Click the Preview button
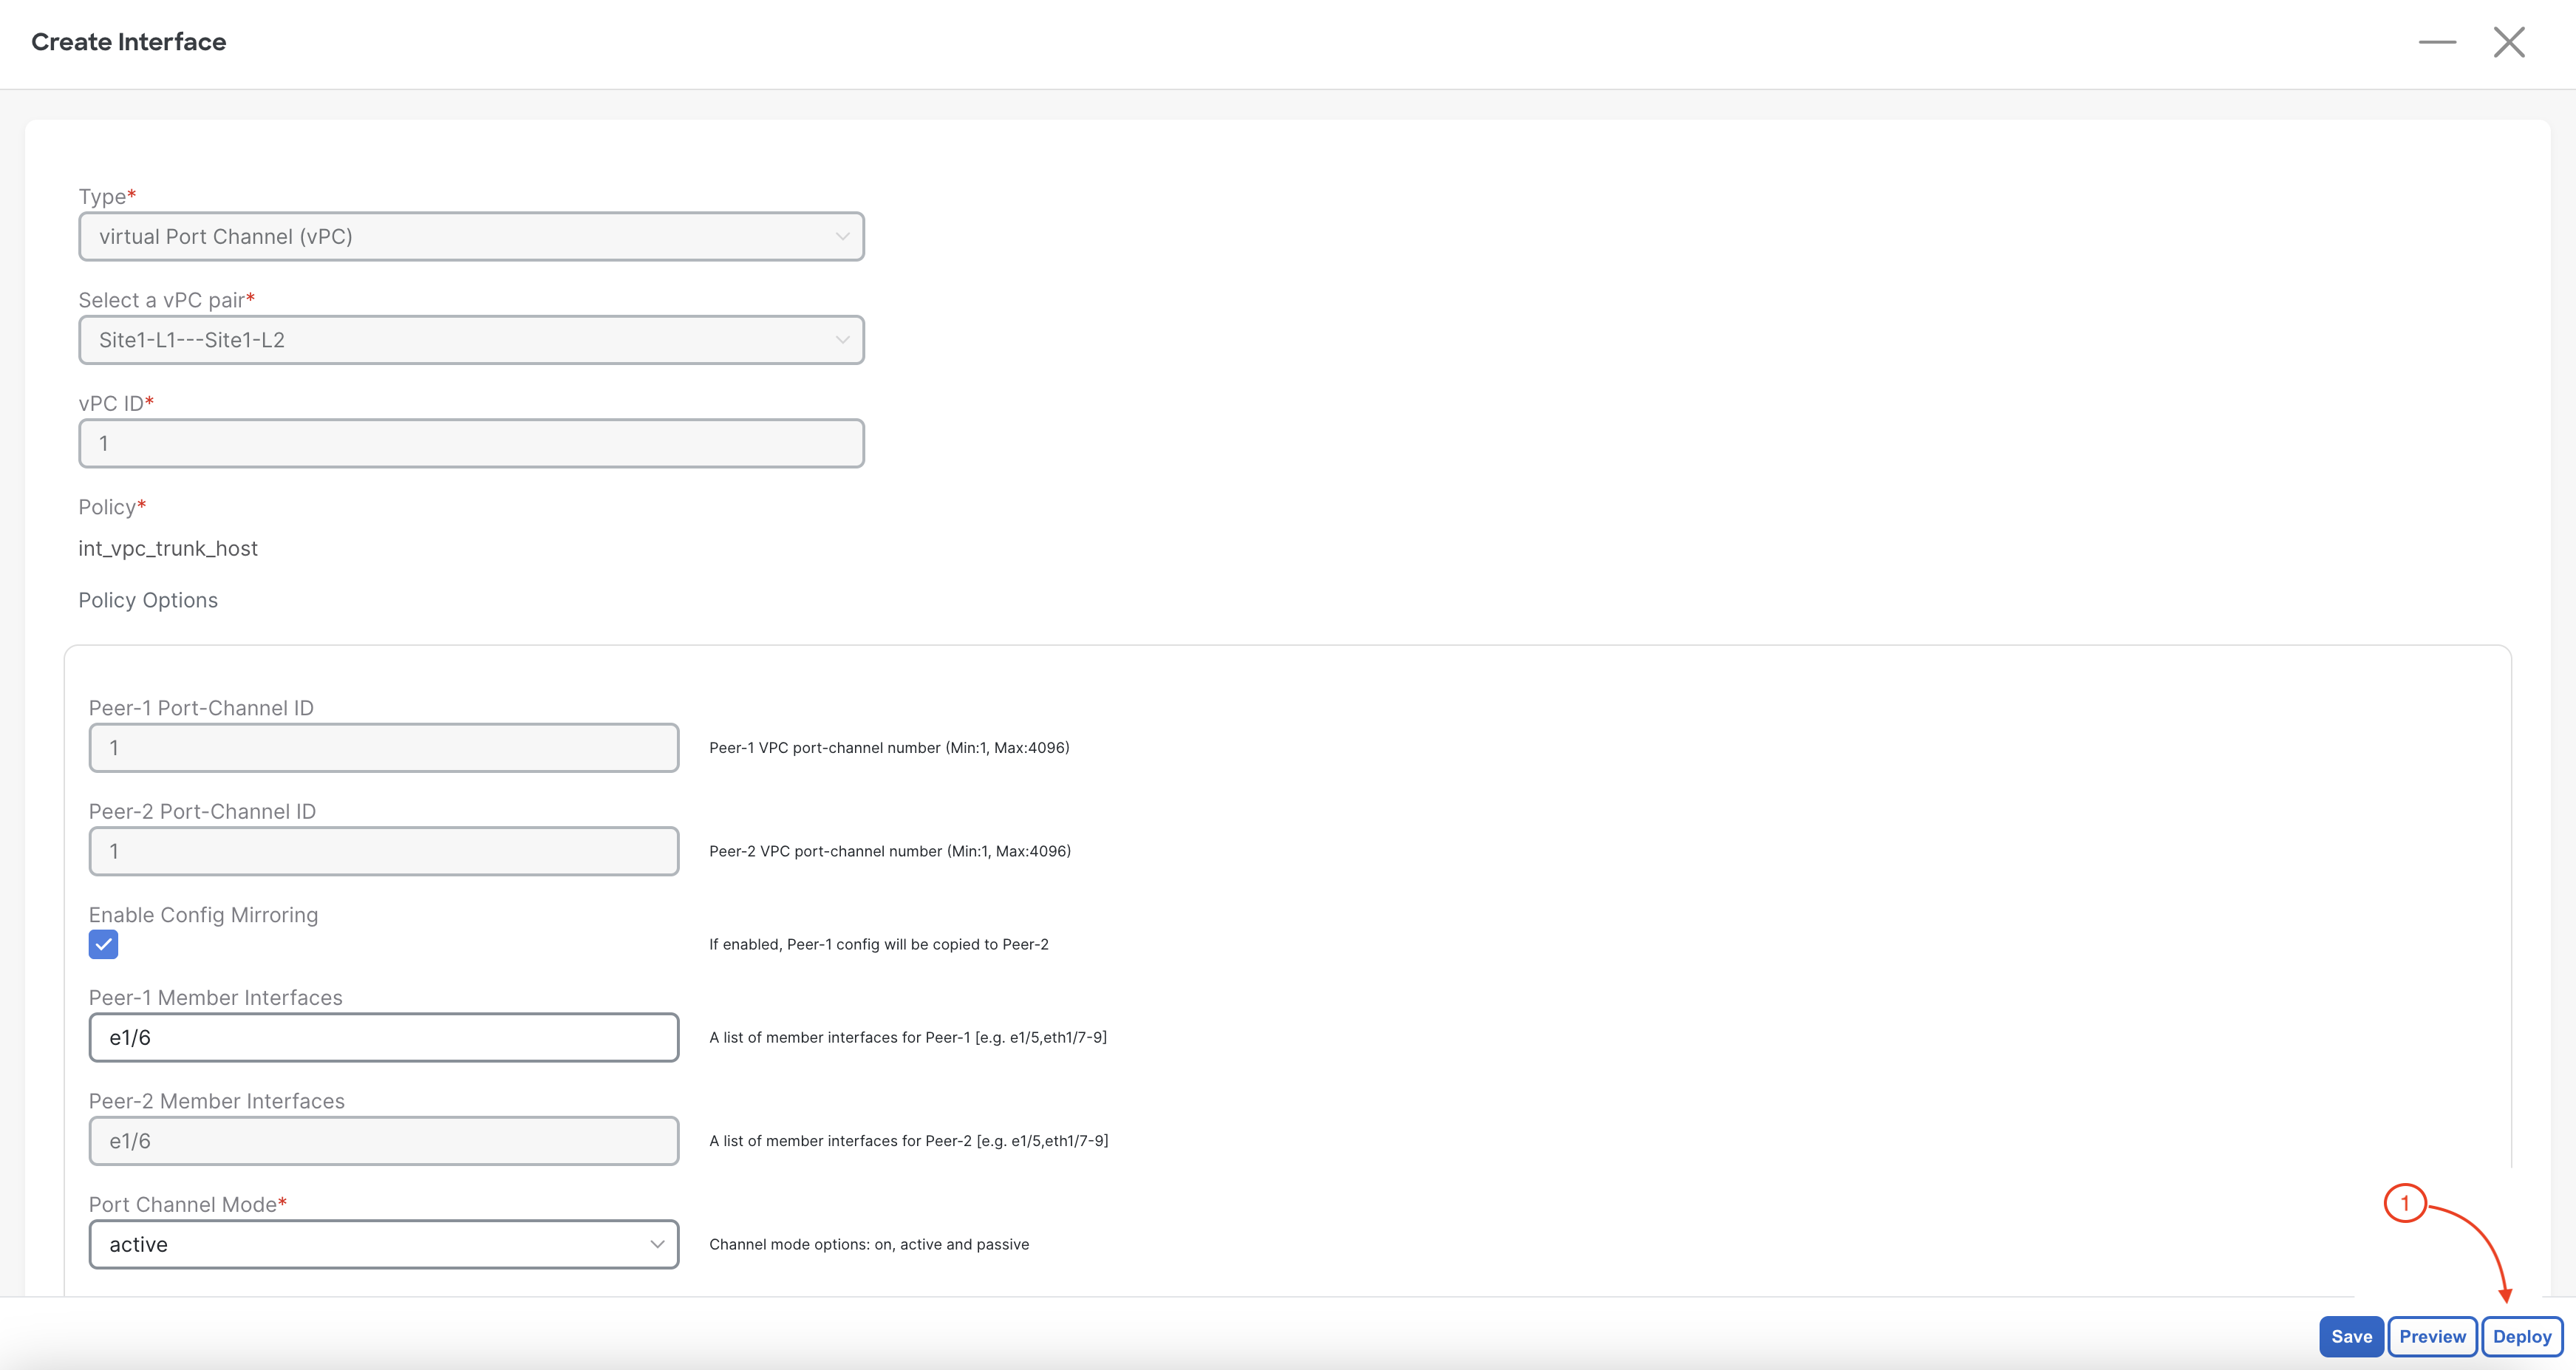Screen dimensions: 2576x1370 click(x=2432, y=1336)
